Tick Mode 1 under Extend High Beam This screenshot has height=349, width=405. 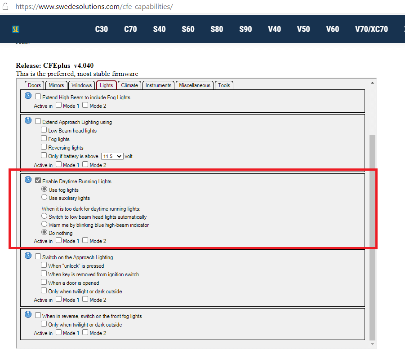(58, 105)
